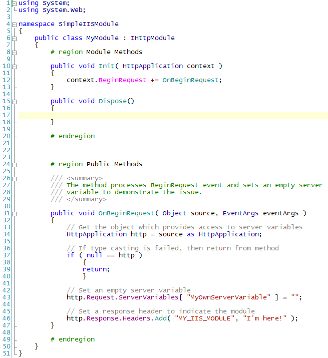The image size is (328, 358).
Task: Click the Dispose method name
Action: 113,101
